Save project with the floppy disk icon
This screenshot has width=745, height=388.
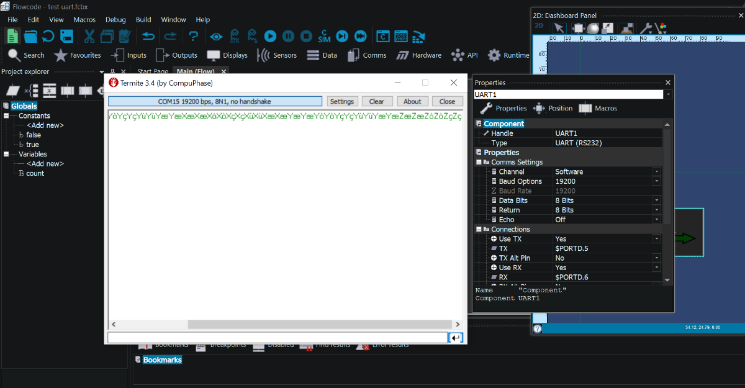pyautogui.click(x=66, y=36)
